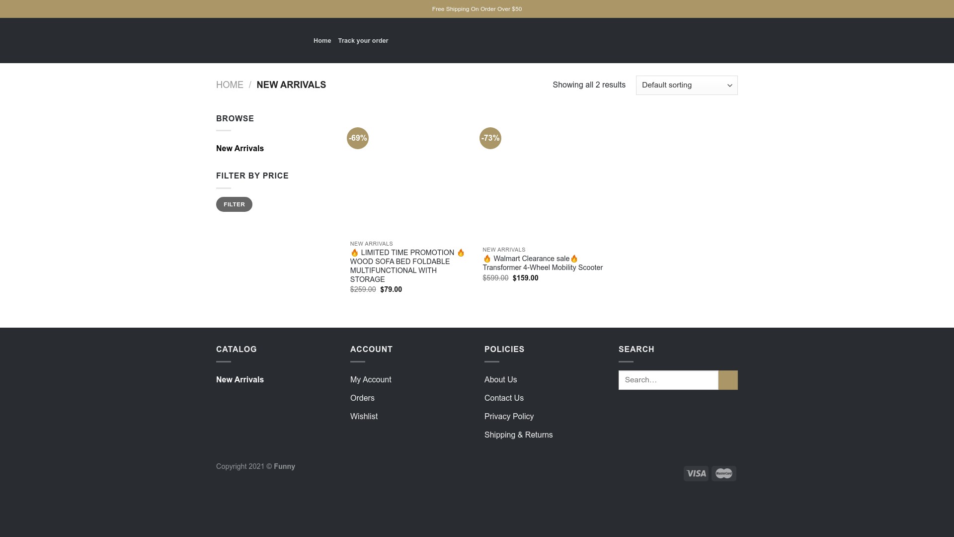Click the -69% discount badge
Viewport: 954px width, 537px height.
(358, 138)
